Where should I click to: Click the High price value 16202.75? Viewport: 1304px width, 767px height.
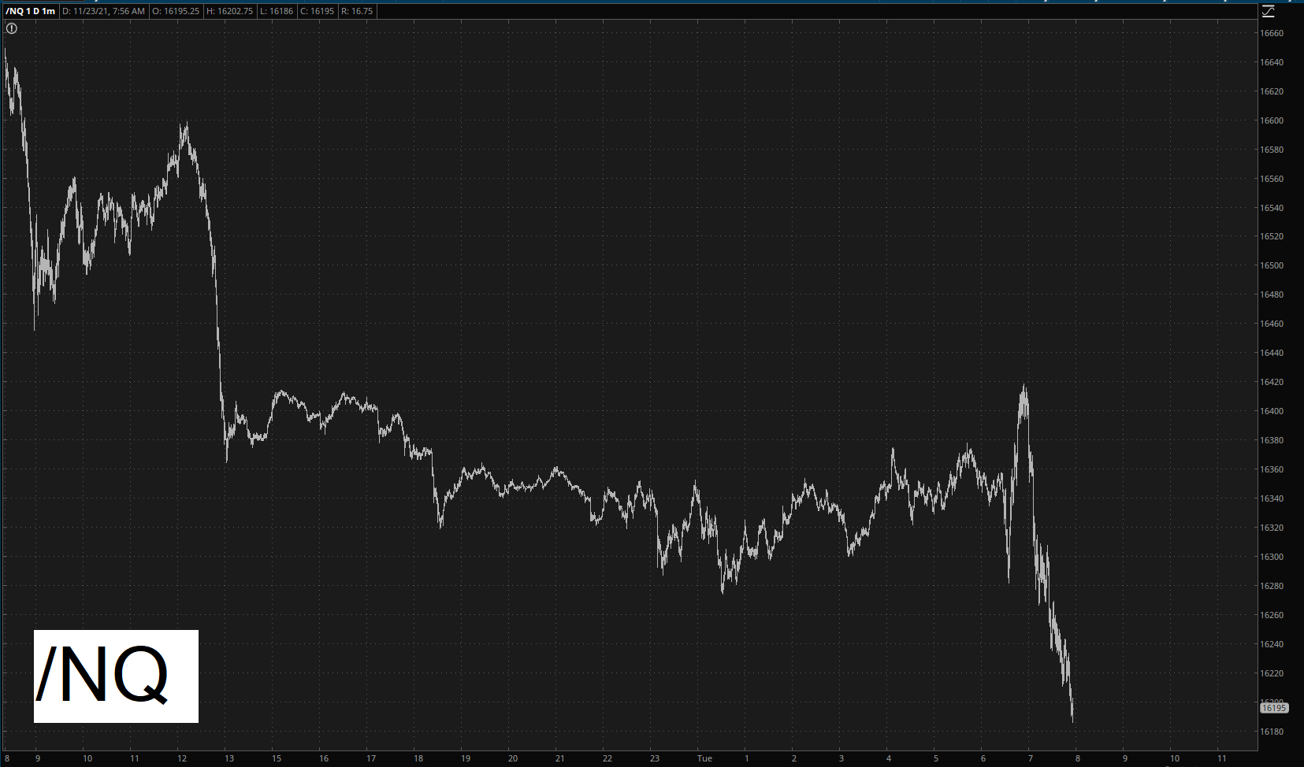pyautogui.click(x=229, y=11)
